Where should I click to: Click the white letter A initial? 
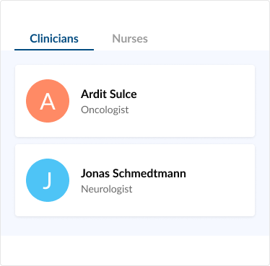coord(48,102)
